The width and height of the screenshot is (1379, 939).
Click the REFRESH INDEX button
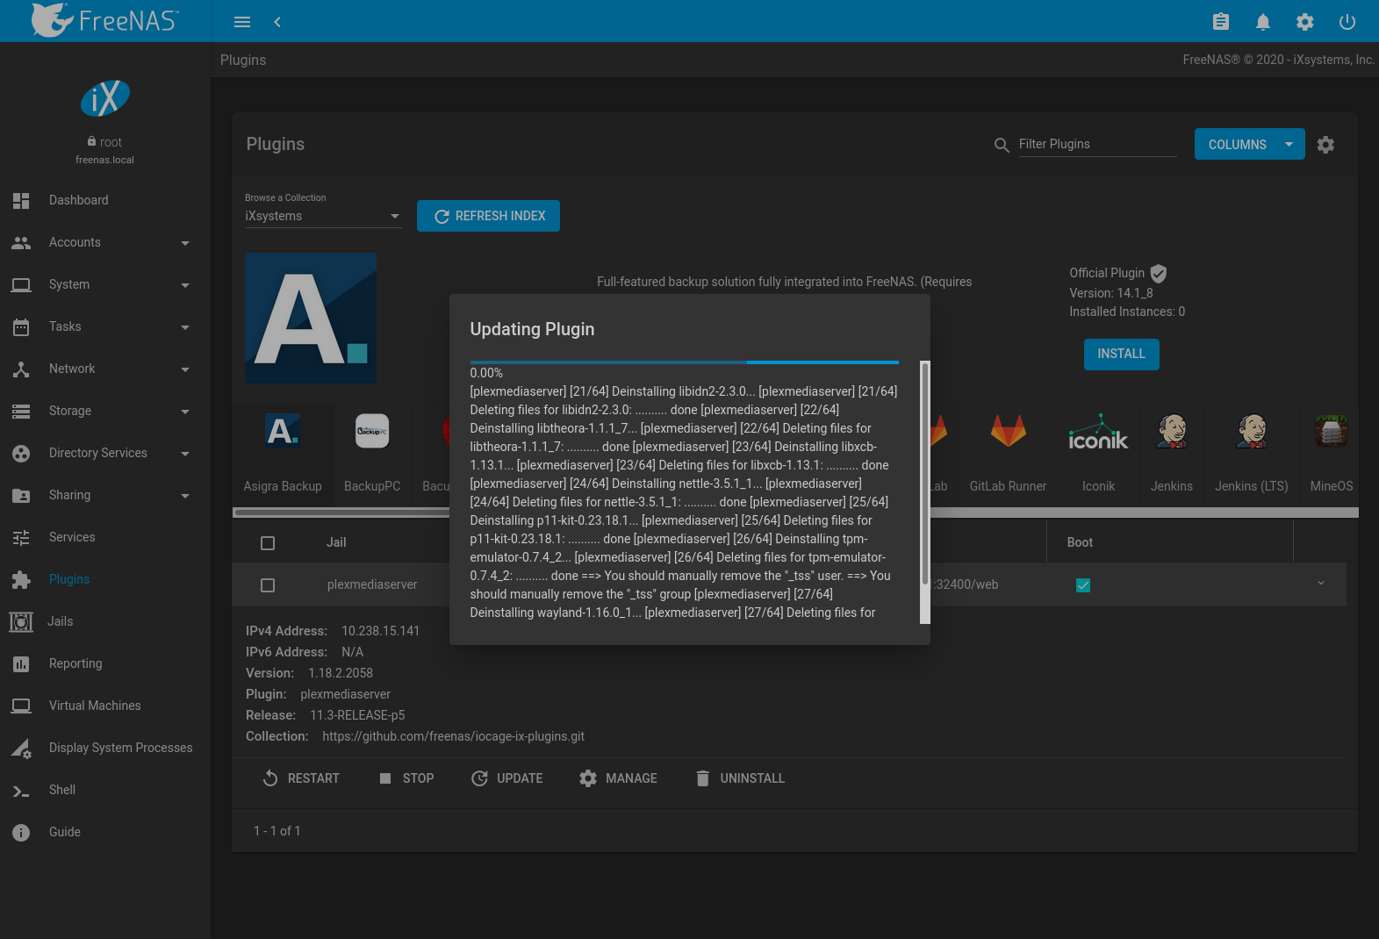point(488,216)
